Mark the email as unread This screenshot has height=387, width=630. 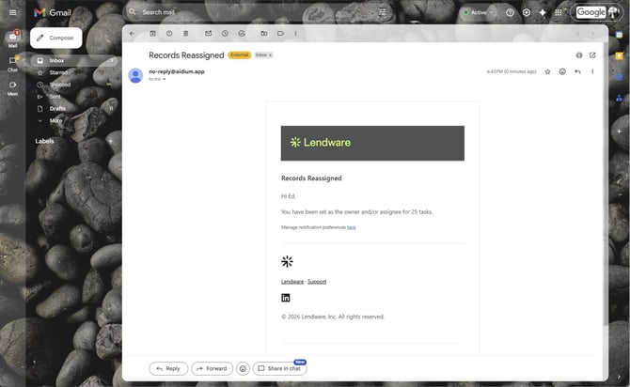[208, 33]
